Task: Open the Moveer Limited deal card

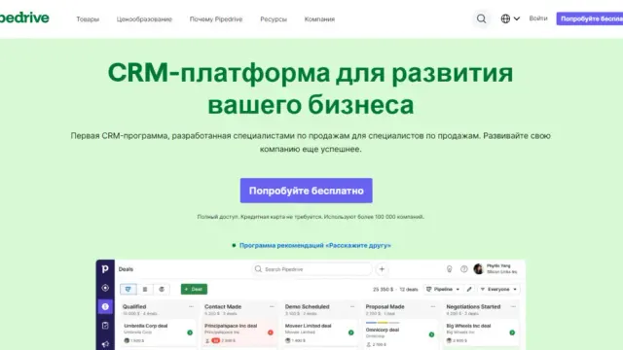Action: pos(319,332)
